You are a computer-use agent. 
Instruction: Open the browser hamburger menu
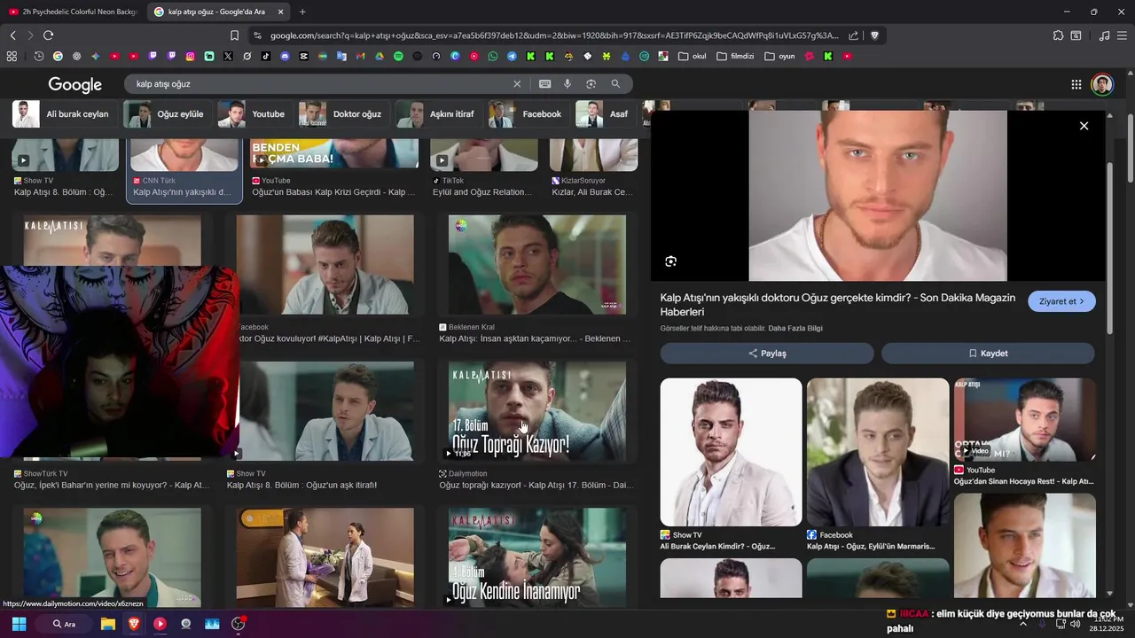pyautogui.click(x=1122, y=35)
